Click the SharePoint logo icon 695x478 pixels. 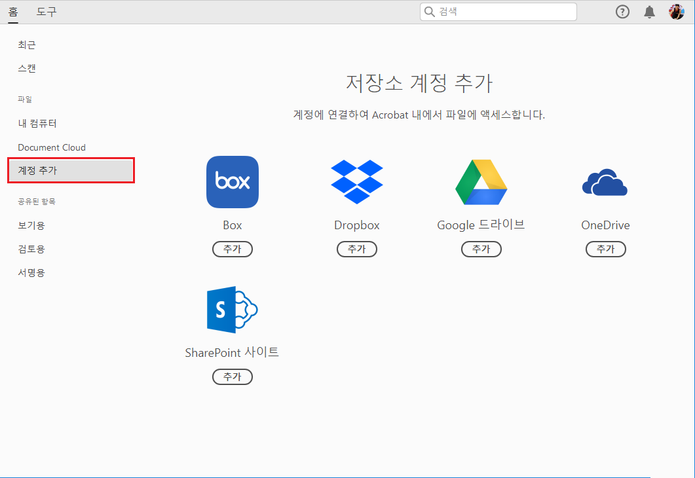click(x=233, y=310)
